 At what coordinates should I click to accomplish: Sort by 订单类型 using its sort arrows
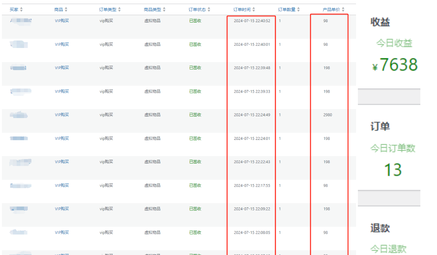pyautogui.click(x=119, y=10)
